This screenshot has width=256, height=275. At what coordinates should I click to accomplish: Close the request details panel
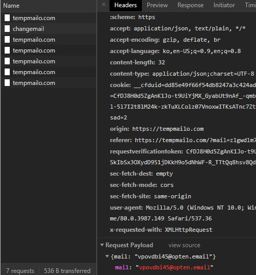[104, 5]
